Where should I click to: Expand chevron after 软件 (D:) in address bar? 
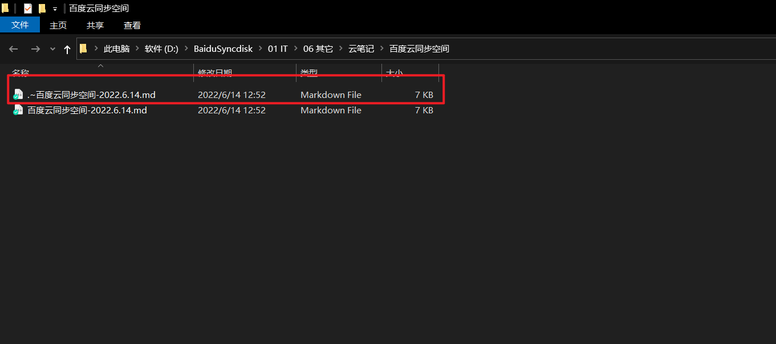pyautogui.click(x=186, y=49)
